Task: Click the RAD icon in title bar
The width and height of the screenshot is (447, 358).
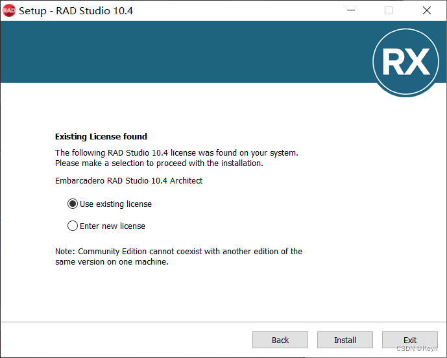Action: tap(9, 10)
